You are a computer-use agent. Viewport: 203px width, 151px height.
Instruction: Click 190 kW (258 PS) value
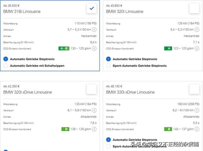click(188, 104)
